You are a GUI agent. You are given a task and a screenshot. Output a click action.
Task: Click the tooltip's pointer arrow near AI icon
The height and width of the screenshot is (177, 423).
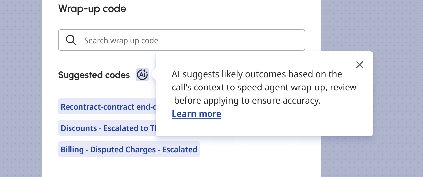[154, 75]
